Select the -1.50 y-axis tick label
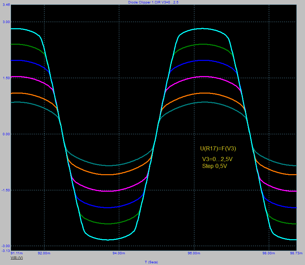This screenshot has height=265, width=305. (6, 190)
